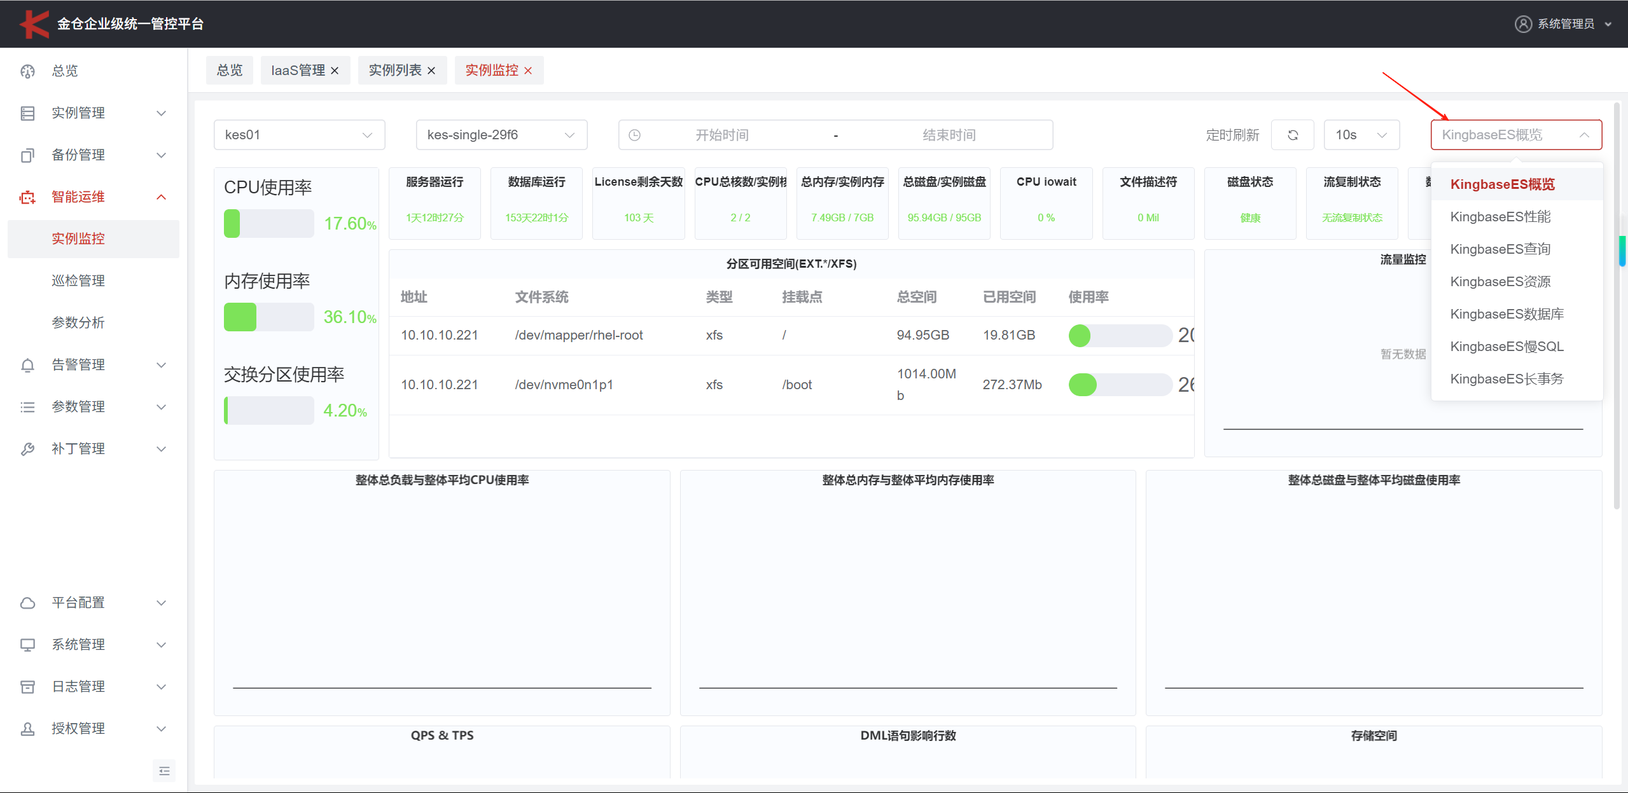This screenshot has height=793, width=1628.
Task: Click the 总览 dashboard icon in sidebar
Action: (27, 71)
